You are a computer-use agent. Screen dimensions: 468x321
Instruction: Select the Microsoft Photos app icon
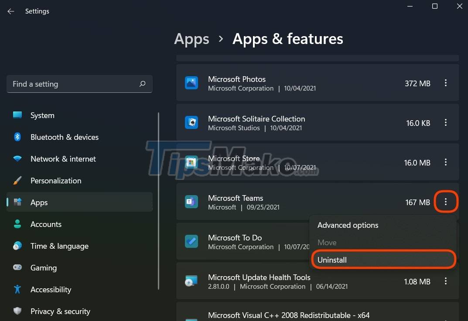point(192,83)
